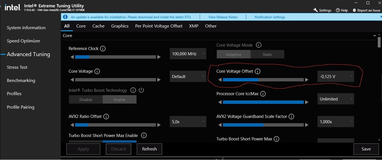Image resolution: width=382 pixels, height=160 pixels.
Task: Click info icon beside Turbo Boost Short Power Max
Action: (x=276, y=139)
